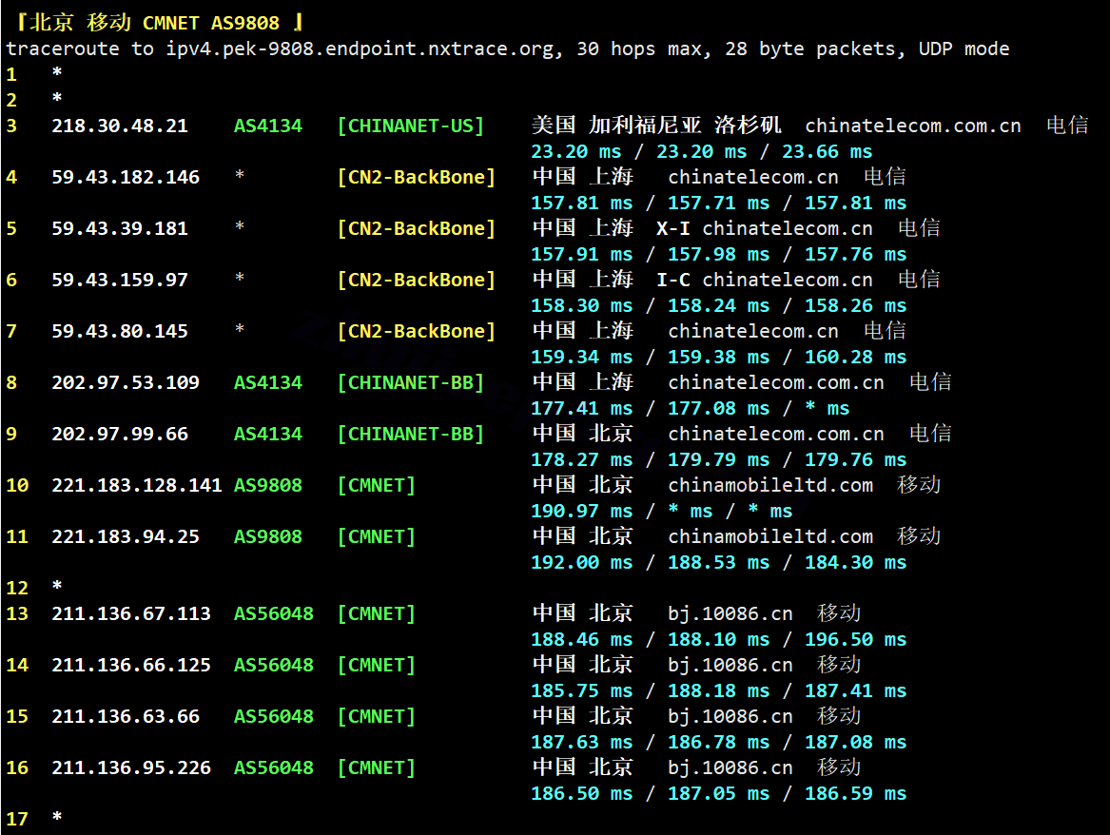
Task: Click latency 187.05 ms
Action: tap(718, 794)
